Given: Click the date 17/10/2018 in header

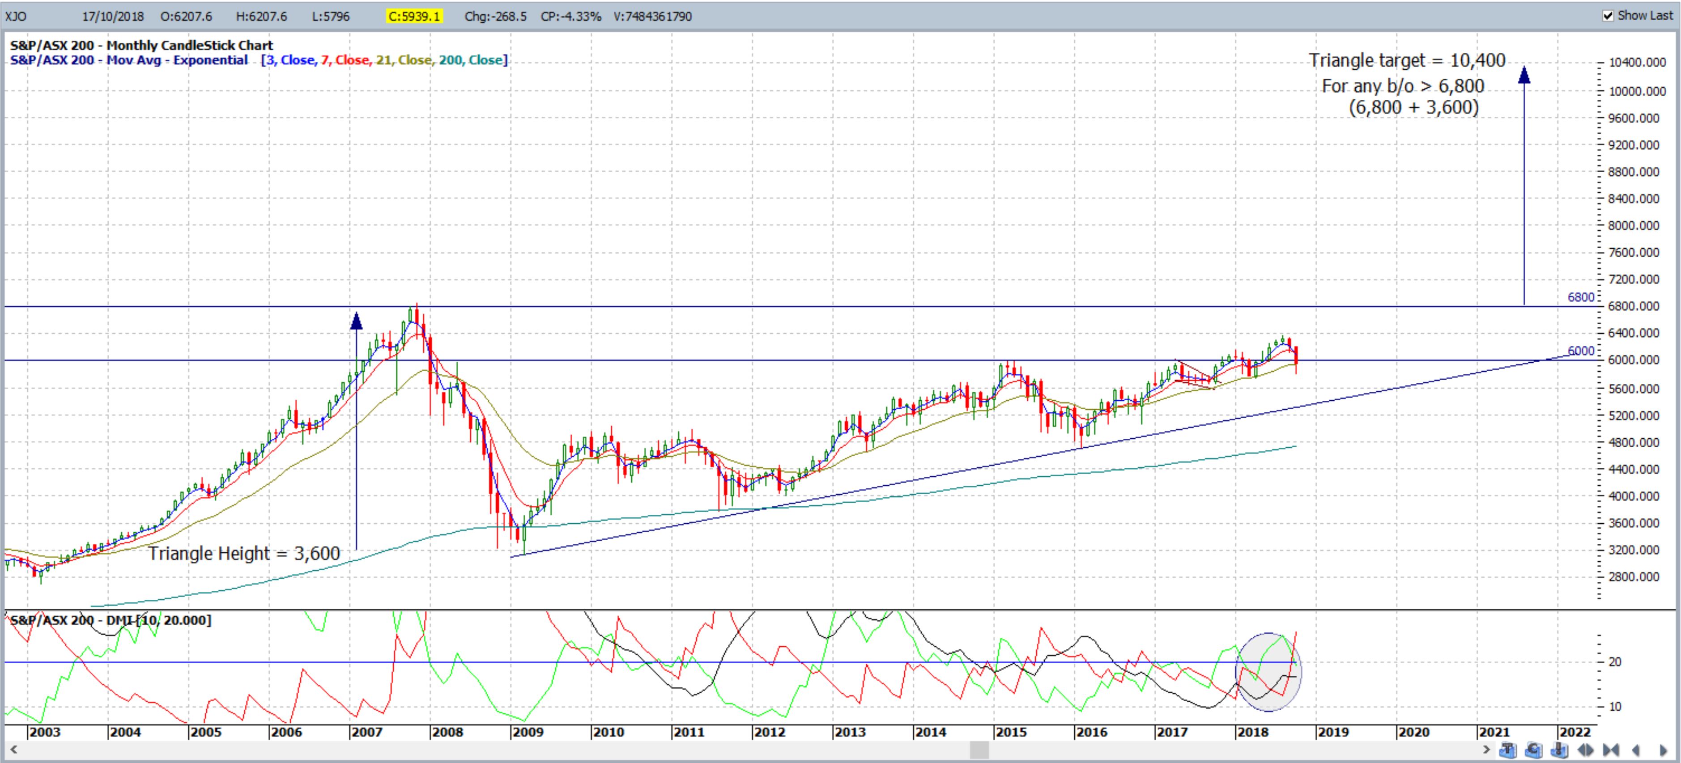Looking at the screenshot, I should click(113, 16).
